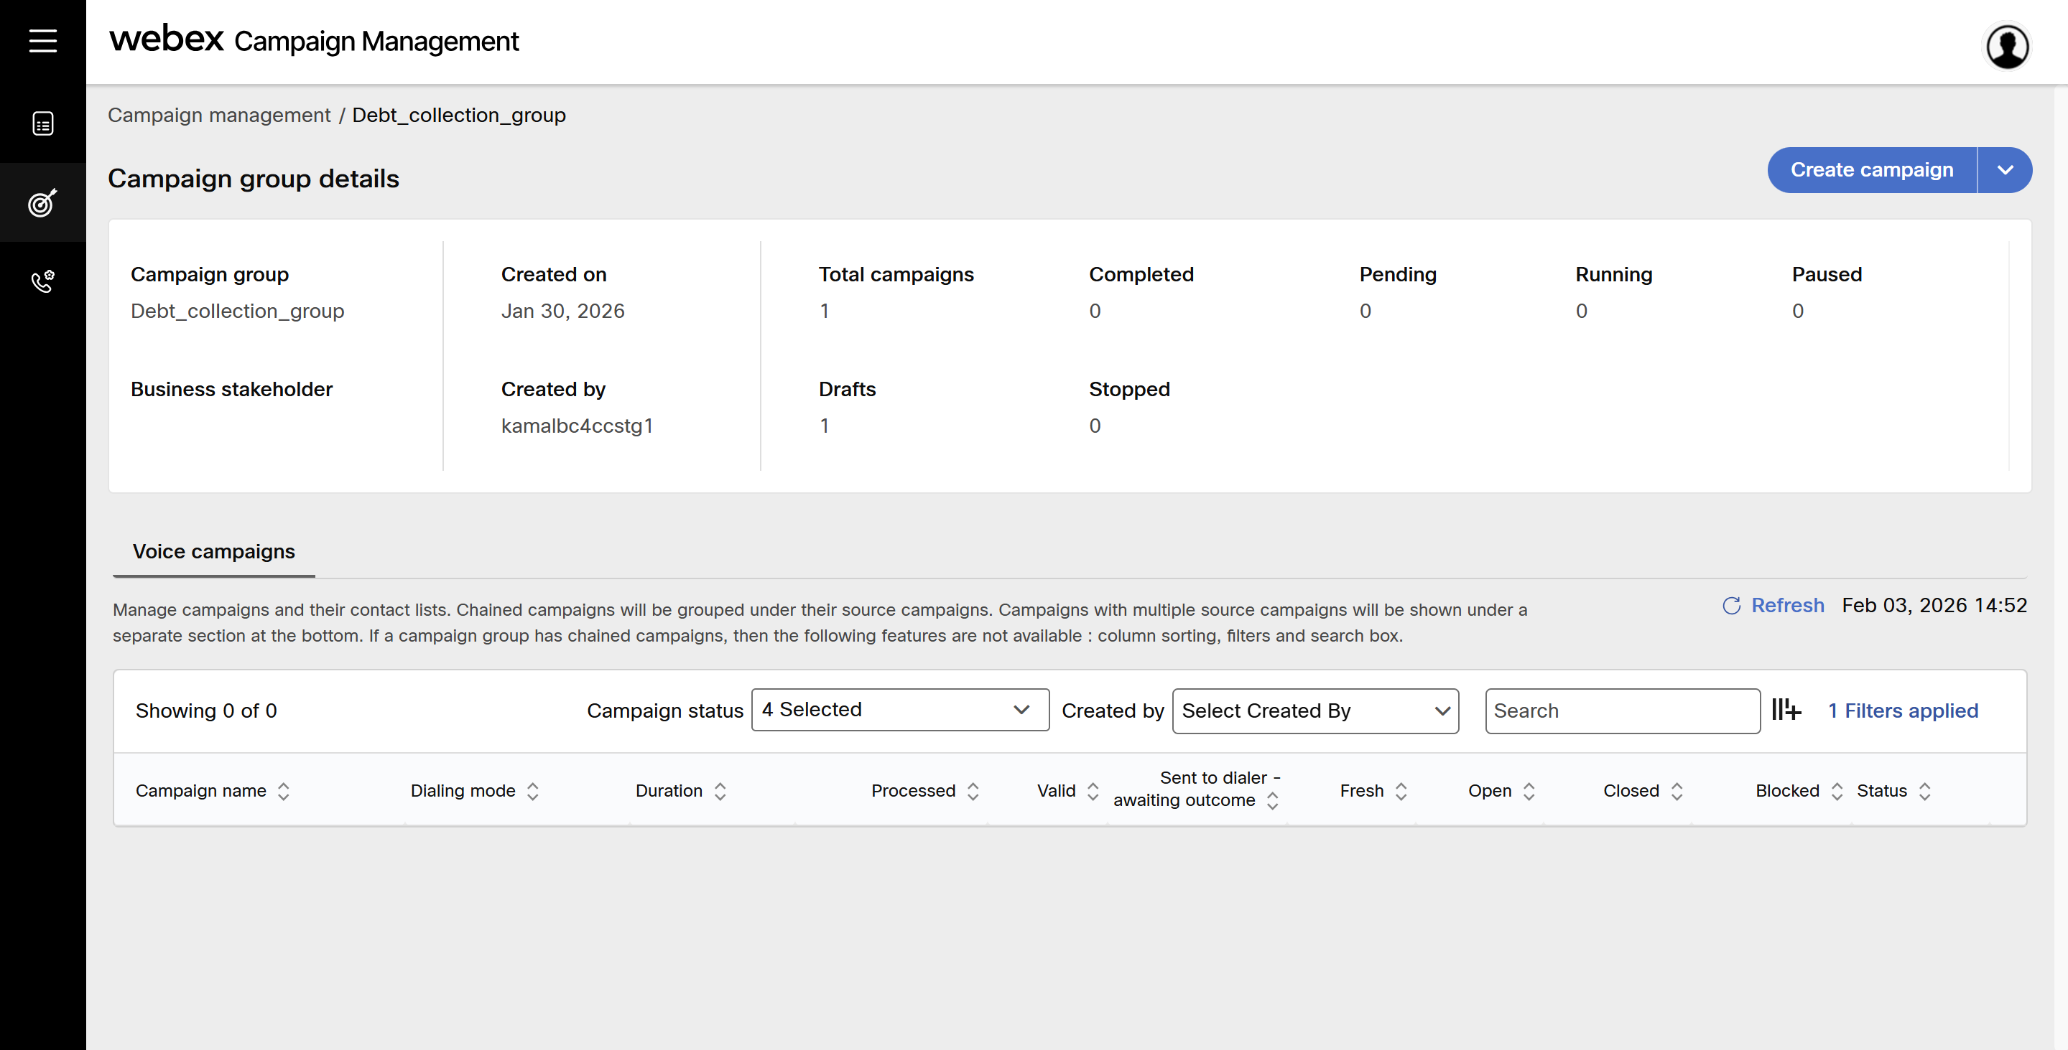Select the target campaign sidebar icon
Screen dimensions: 2068x1050
[x=42, y=203]
